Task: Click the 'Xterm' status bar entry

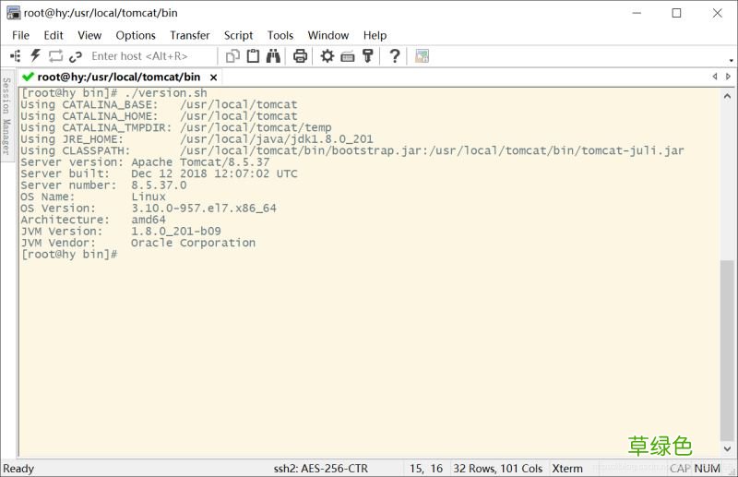Action: (x=567, y=469)
